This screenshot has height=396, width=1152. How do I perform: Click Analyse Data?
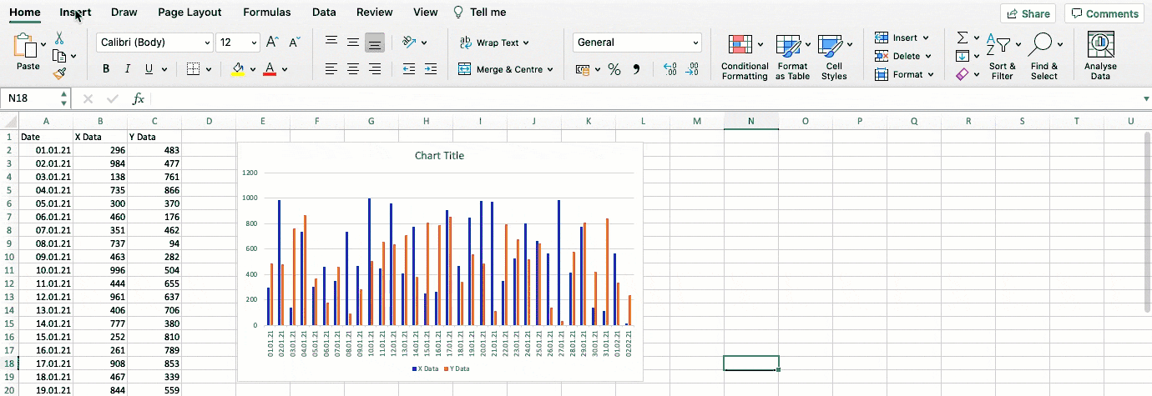(x=1100, y=58)
